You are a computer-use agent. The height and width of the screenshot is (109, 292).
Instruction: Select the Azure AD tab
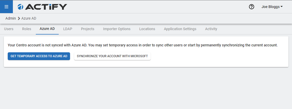47,29
